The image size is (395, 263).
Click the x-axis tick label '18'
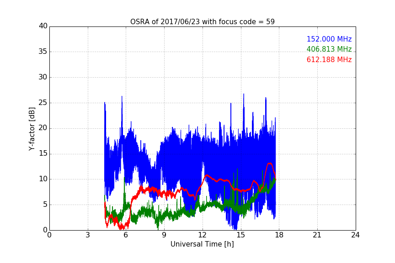[x=279, y=235]
